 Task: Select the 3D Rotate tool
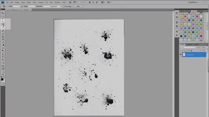tap(3, 66)
